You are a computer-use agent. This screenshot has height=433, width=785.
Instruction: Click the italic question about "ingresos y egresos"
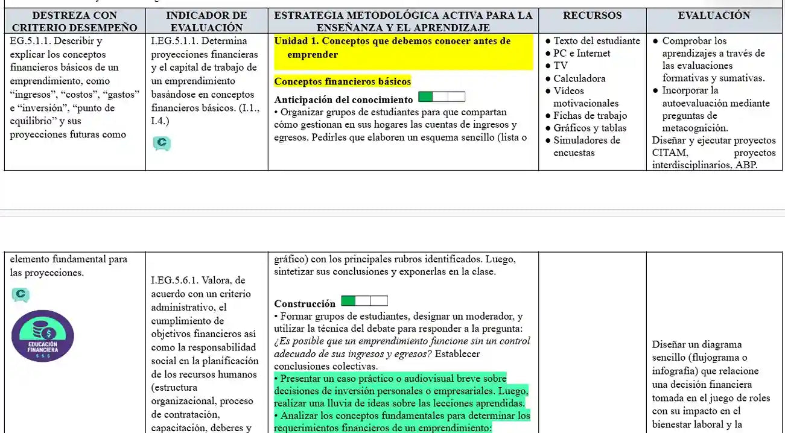tap(402, 347)
